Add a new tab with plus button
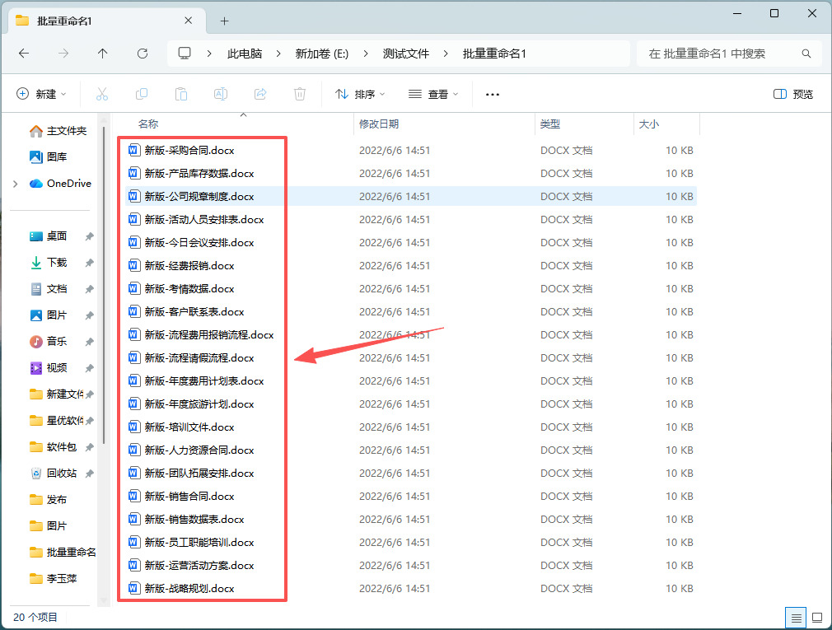Screen dimensions: 832x630 [224, 21]
